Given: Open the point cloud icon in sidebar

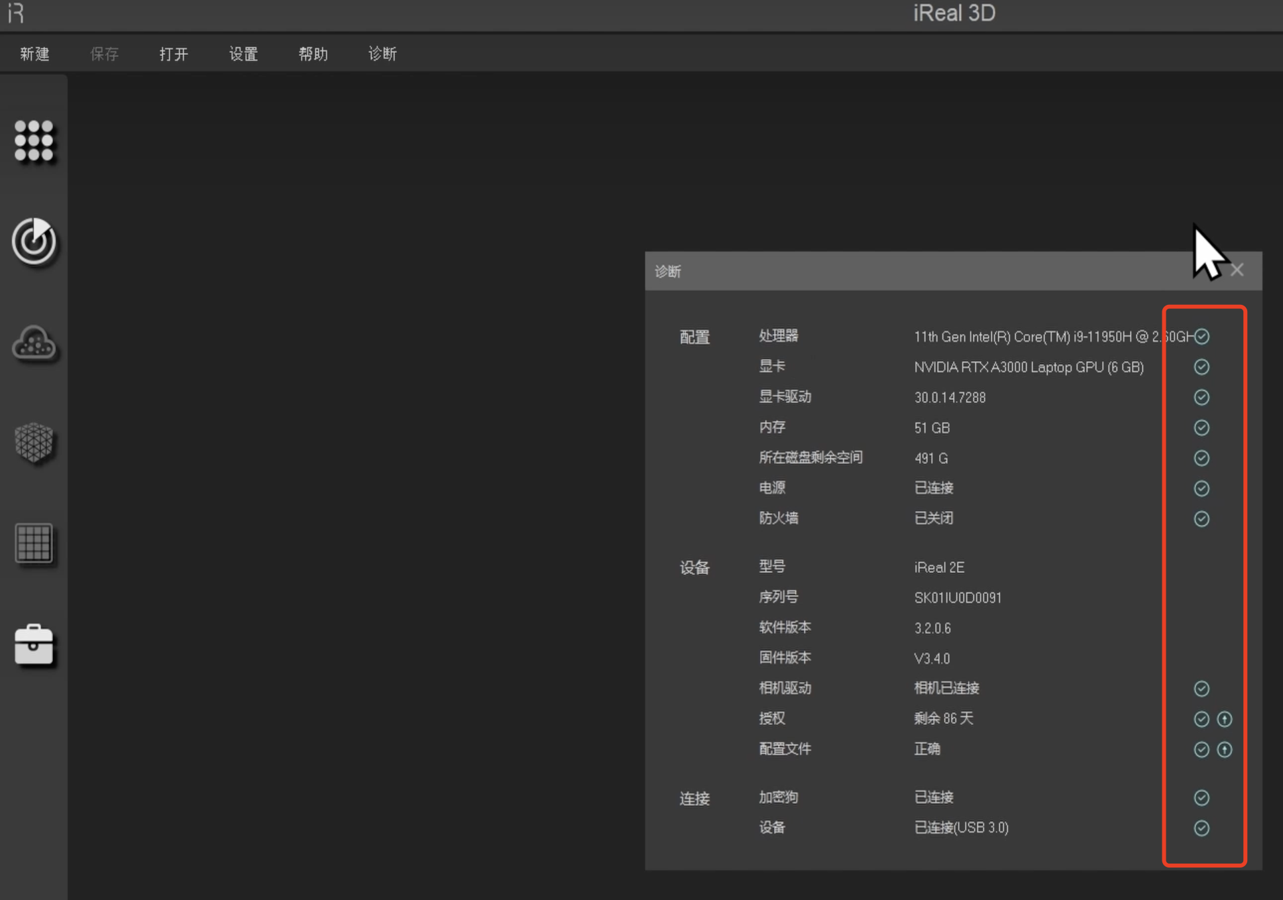Looking at the screenshot, I should (34, 343).
